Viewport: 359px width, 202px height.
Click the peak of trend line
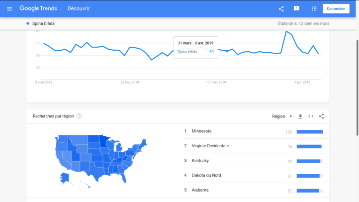coord(286,32)
